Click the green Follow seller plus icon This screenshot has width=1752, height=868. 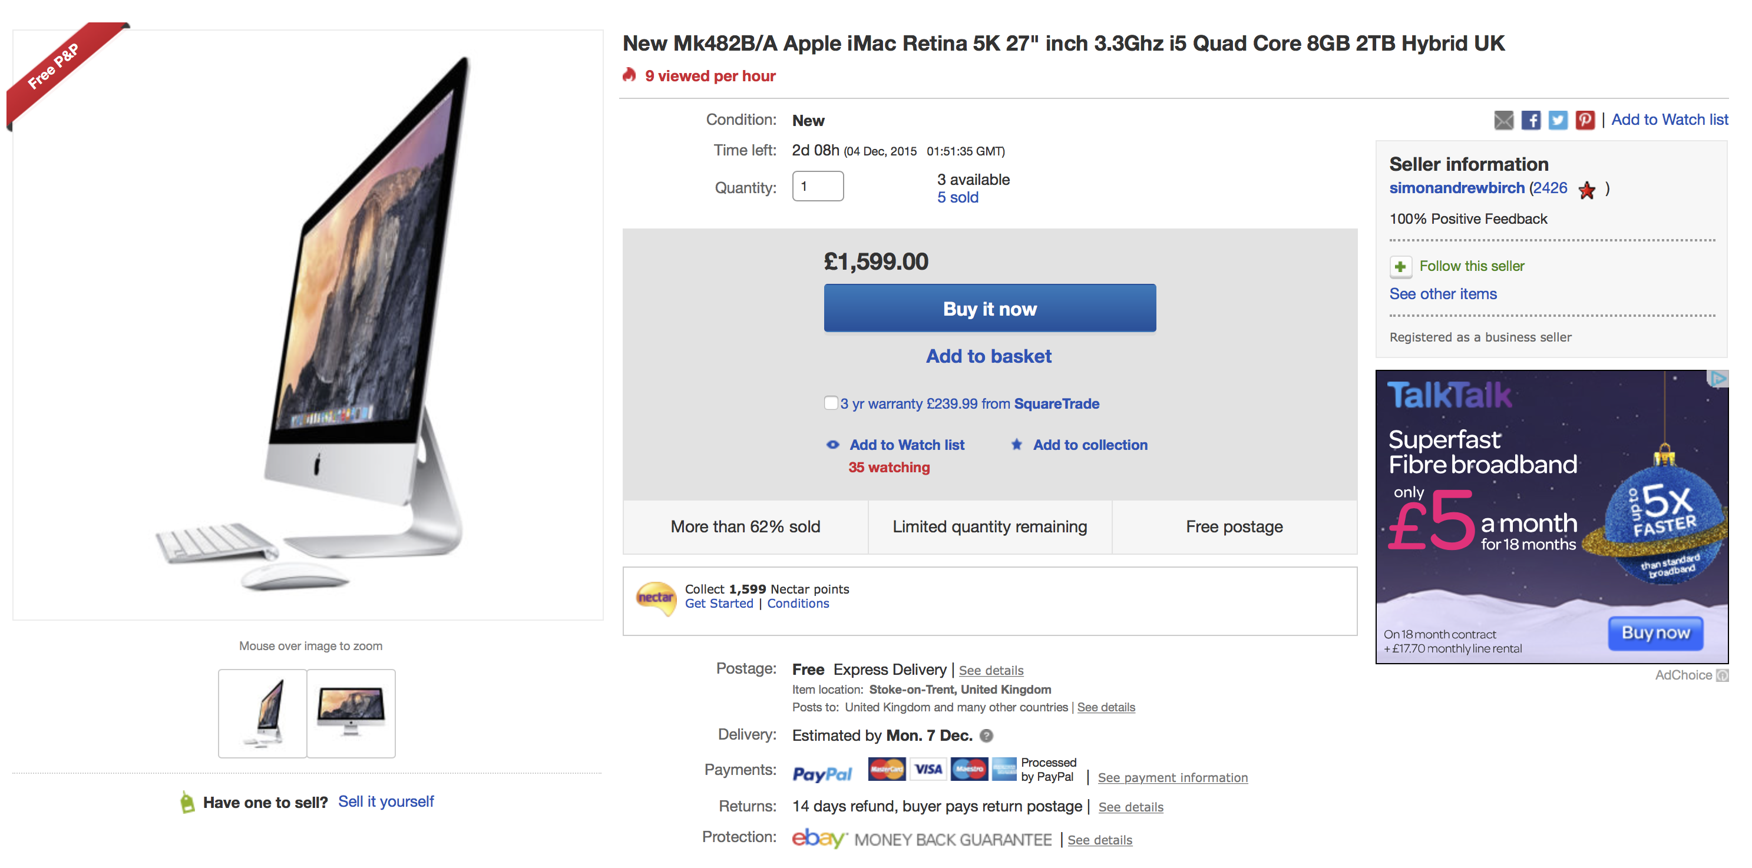point(1400,266)
